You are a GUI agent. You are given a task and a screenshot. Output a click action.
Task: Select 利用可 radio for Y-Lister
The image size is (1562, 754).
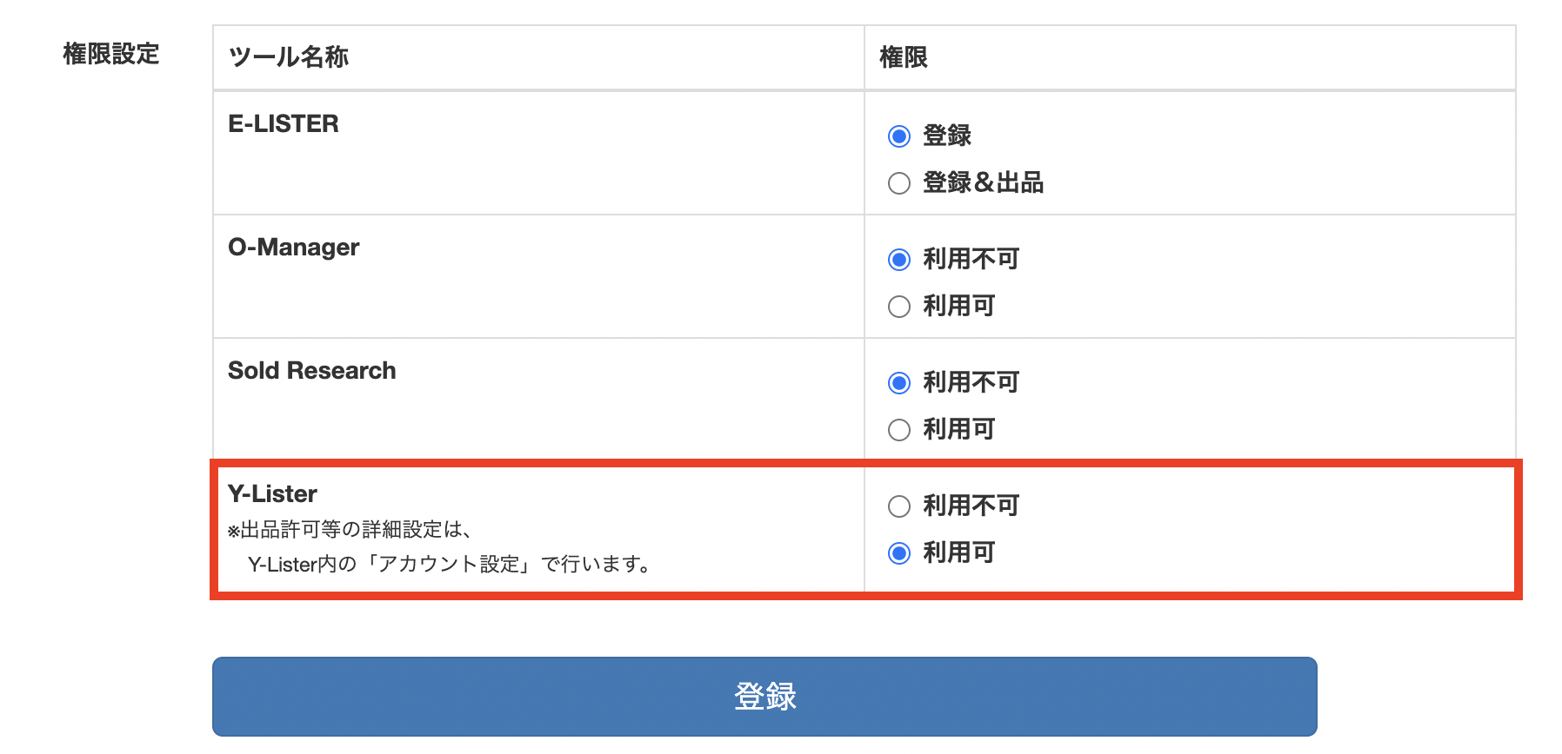899,553
